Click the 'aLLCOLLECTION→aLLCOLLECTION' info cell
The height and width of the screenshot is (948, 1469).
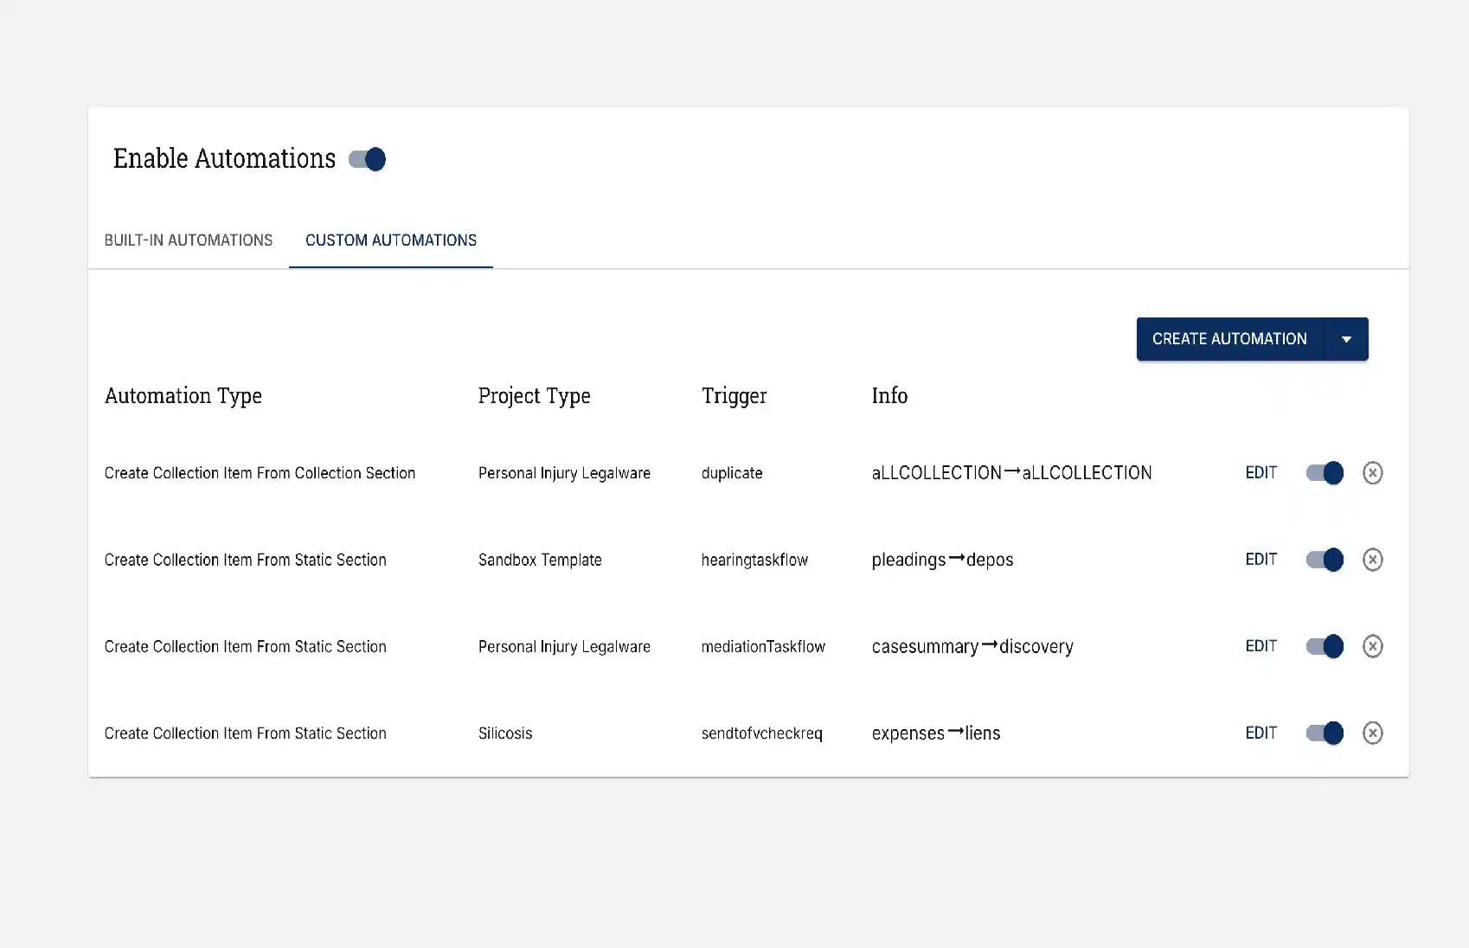click(1011, 473)
